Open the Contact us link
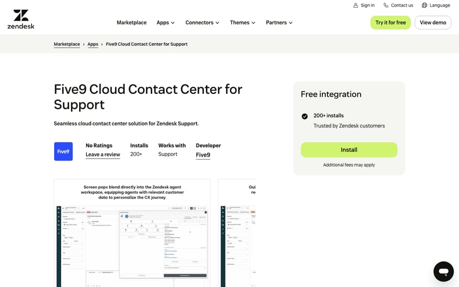This screenshot has width=459, height=287. (x=402, y=5)
